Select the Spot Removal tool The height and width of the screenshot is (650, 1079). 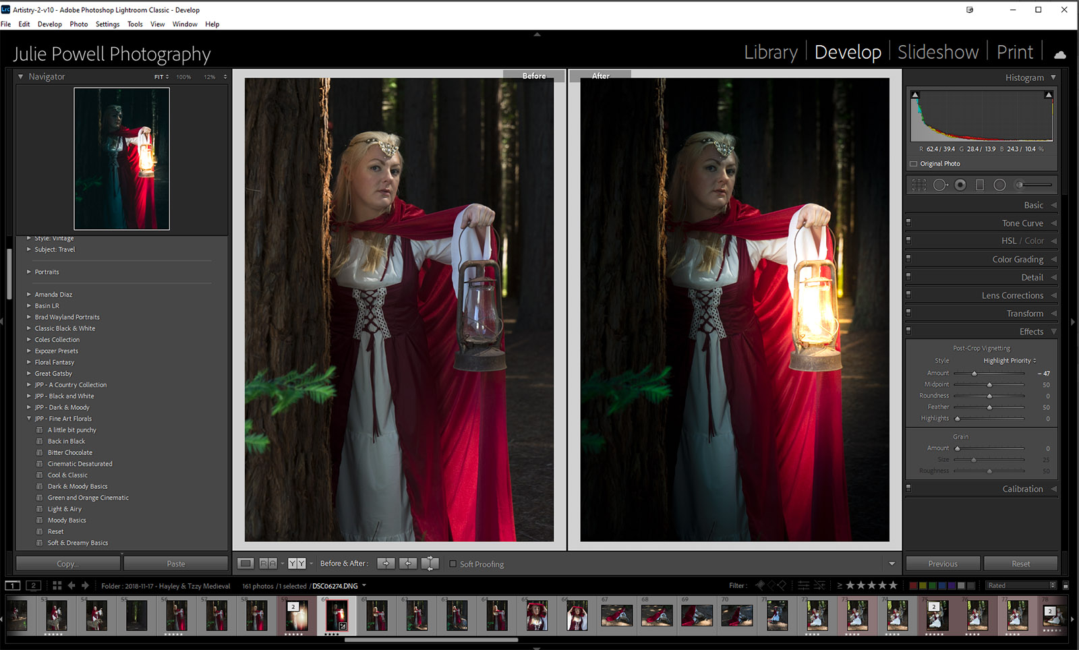click(x=940, y=185)
